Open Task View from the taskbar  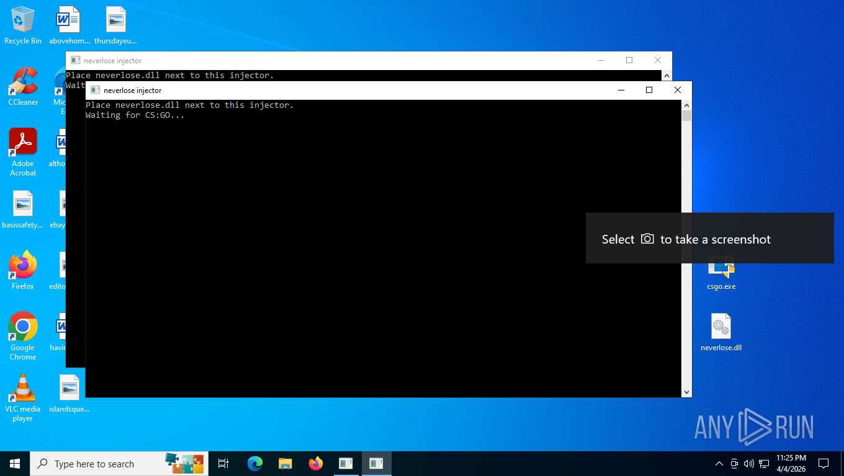(x=223, y=464)
